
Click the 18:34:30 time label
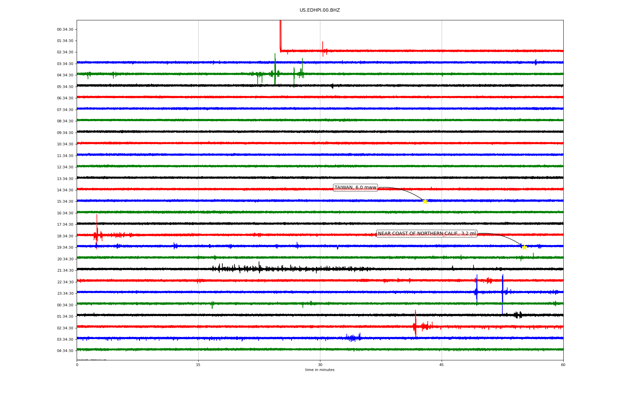coord(65,236)
